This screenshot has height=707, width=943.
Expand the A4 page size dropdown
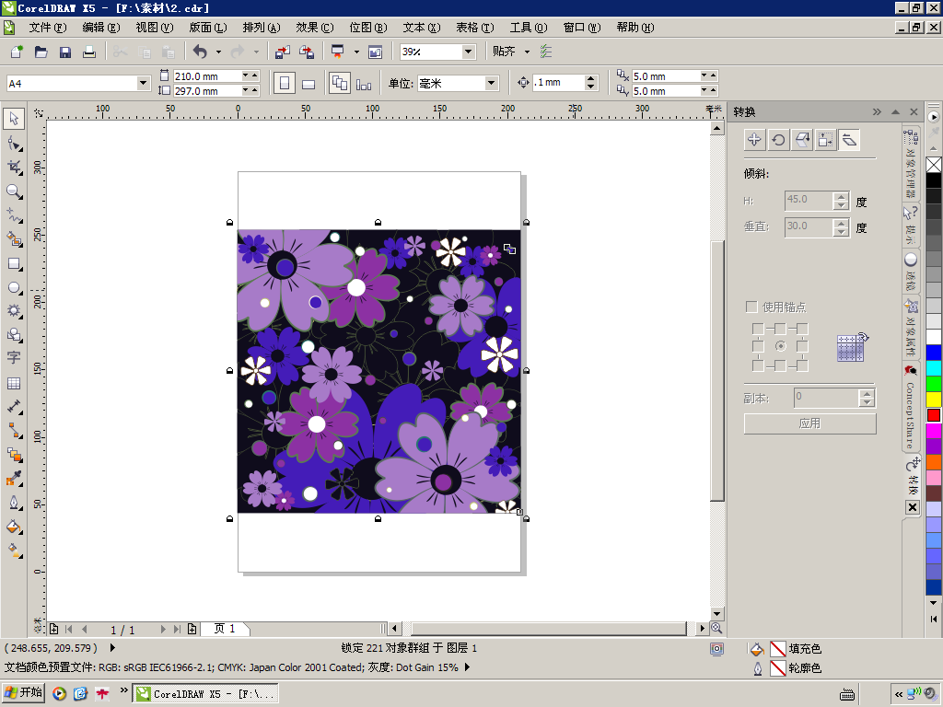click(x=143, y=84)
